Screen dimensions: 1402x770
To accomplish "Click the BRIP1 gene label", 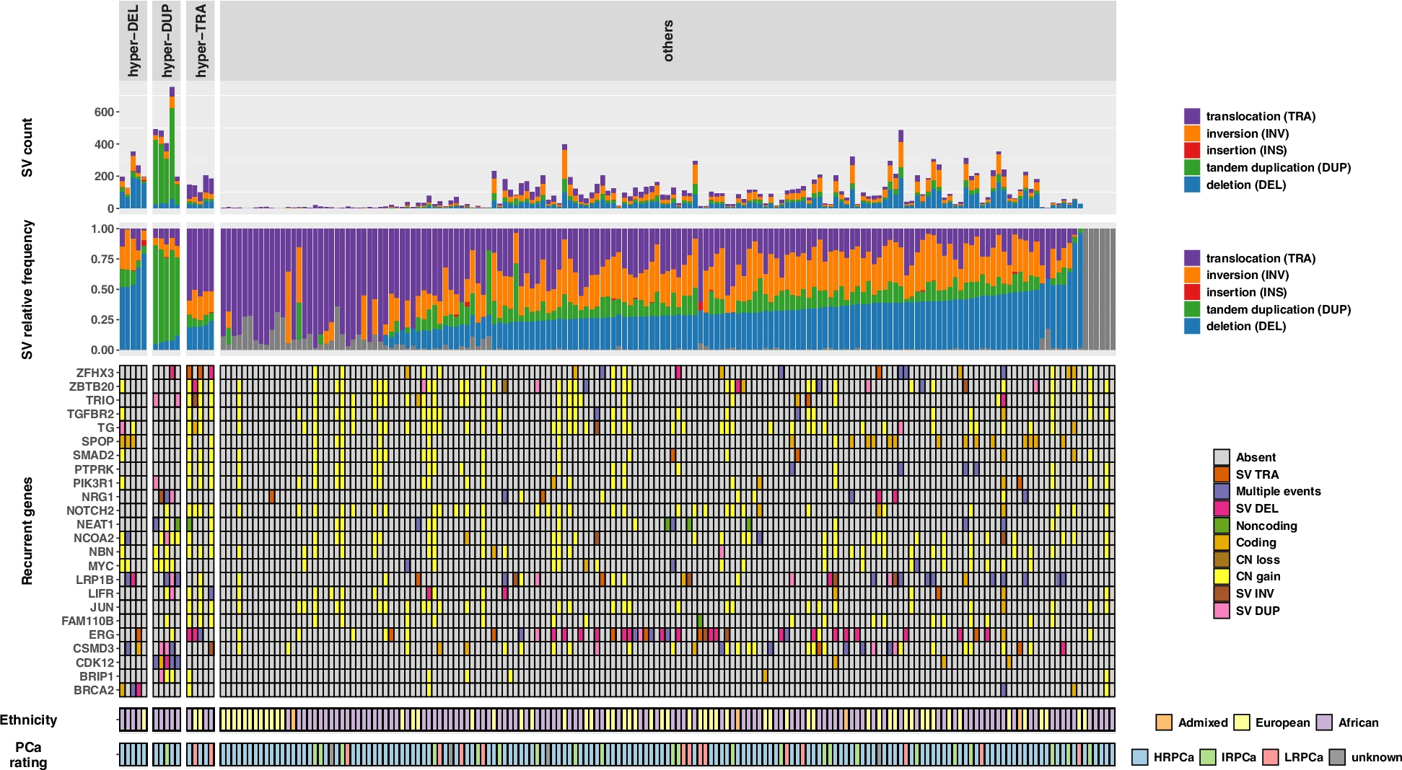I will coord(97,676).
